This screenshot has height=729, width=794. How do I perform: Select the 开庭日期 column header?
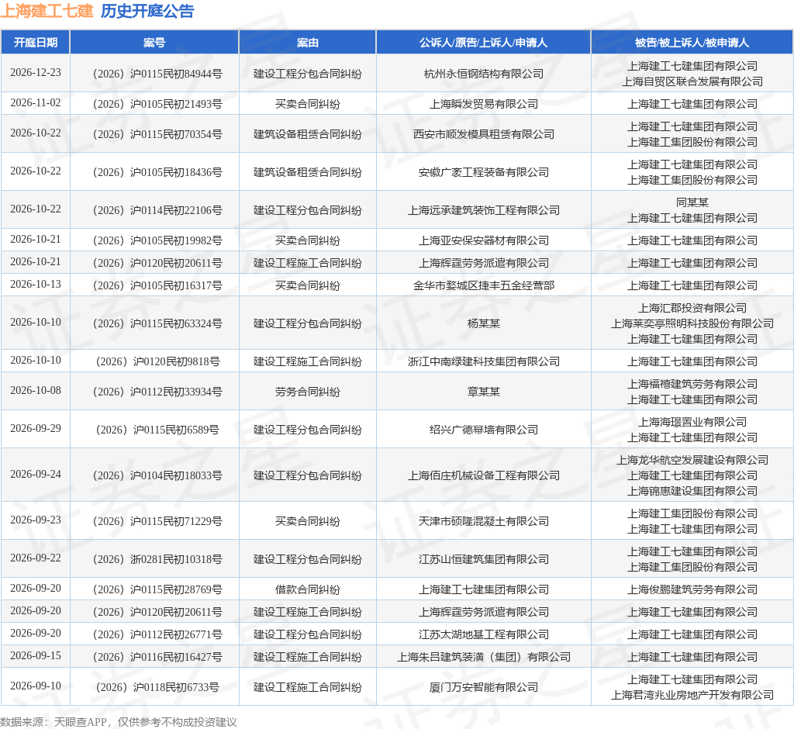(x=36, y=43)
